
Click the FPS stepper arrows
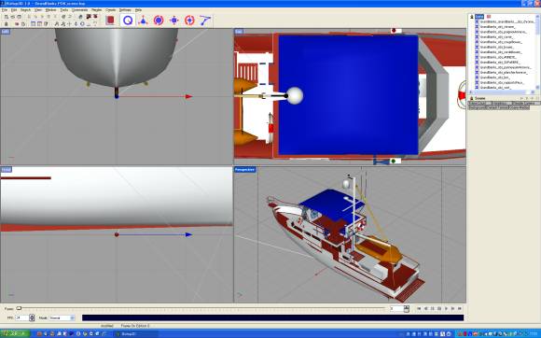click(32, 317)
